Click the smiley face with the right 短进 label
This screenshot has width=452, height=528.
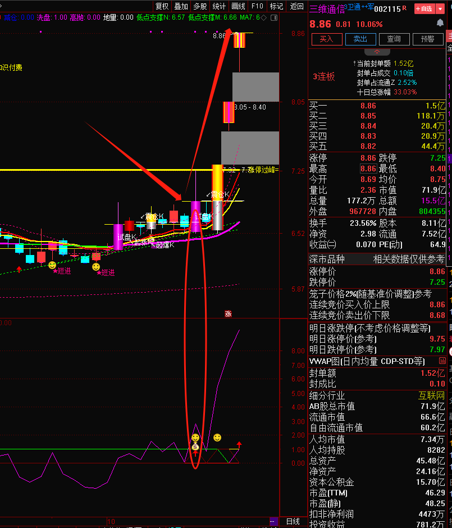click(x=96, y=267)
